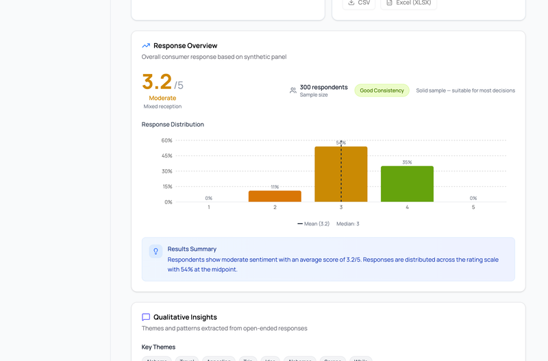Click the Results Summary lightbulb icon

click(x=155, y=251)
